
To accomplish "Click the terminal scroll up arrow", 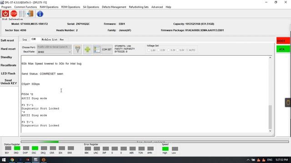I will 270,58.
